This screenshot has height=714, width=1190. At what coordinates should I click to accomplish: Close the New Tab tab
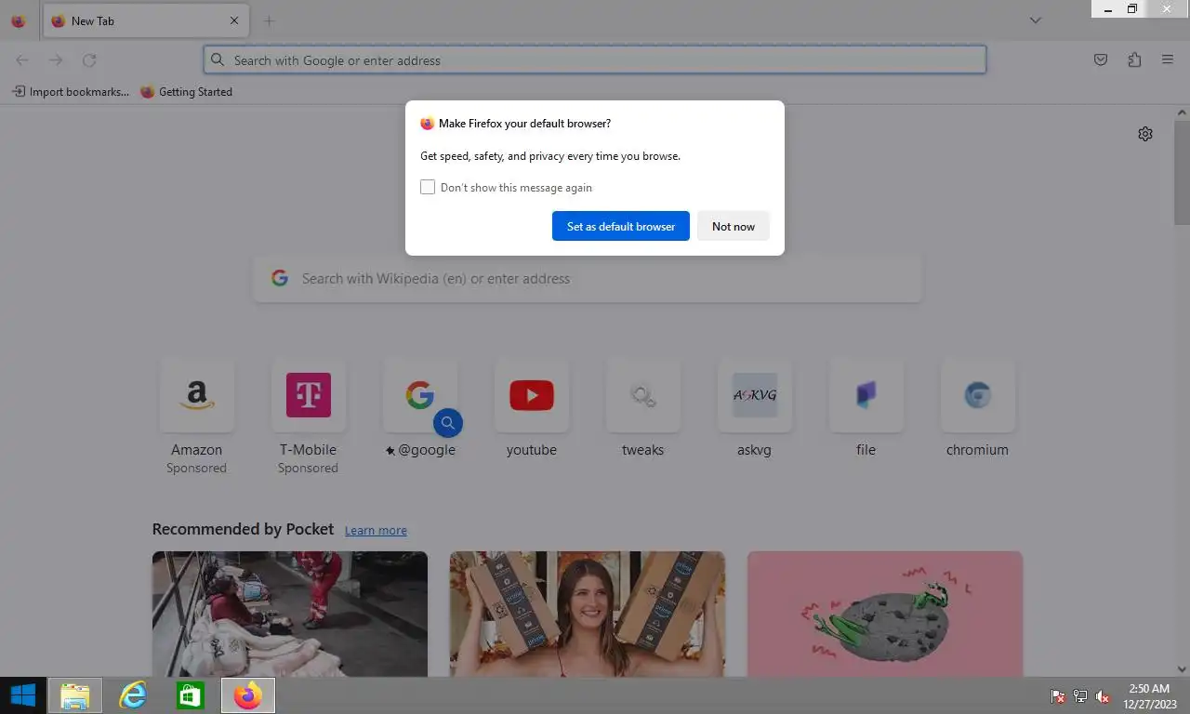click(x=234, y=20)
